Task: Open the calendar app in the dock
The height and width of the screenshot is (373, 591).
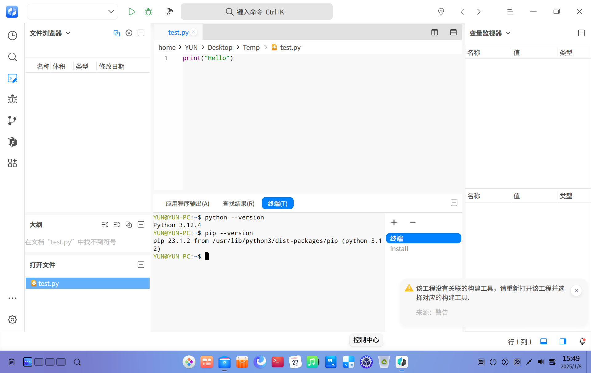Action: 295,362
